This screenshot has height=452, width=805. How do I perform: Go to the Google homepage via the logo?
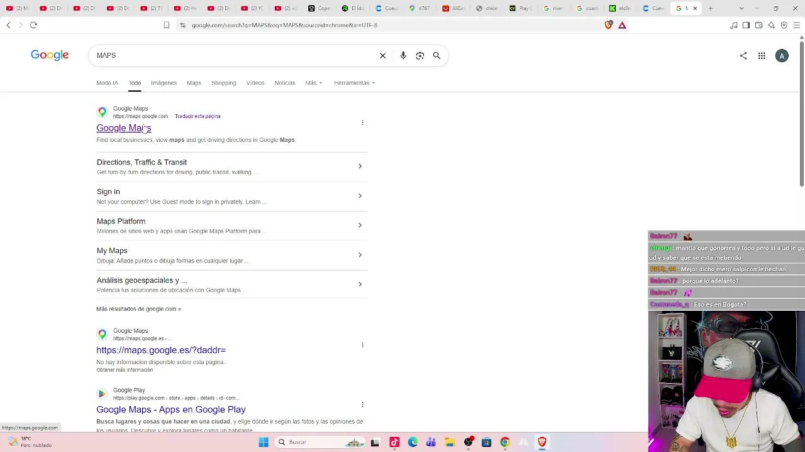point(50,55)
